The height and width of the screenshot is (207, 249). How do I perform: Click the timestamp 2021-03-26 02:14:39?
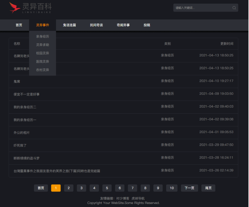pyautogui.click(x=216, y=170)
